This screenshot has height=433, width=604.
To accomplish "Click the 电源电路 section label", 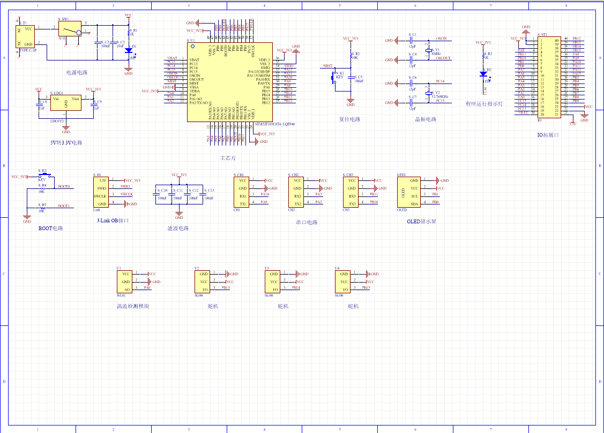I will coord(77,73).
